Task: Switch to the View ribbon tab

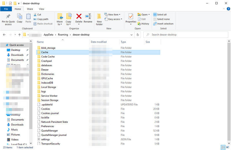Action: pyautogui.click(x=42, y=9)
